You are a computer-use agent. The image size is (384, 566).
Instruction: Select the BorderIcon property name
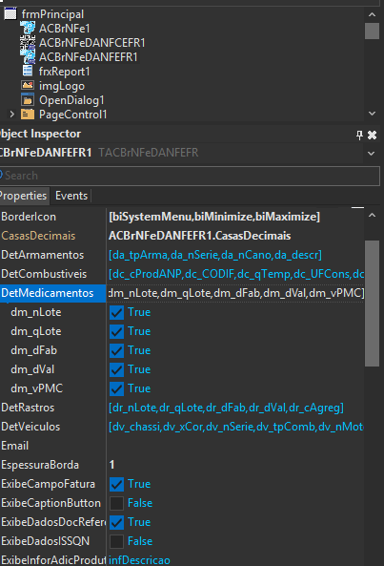coord(29,217)
